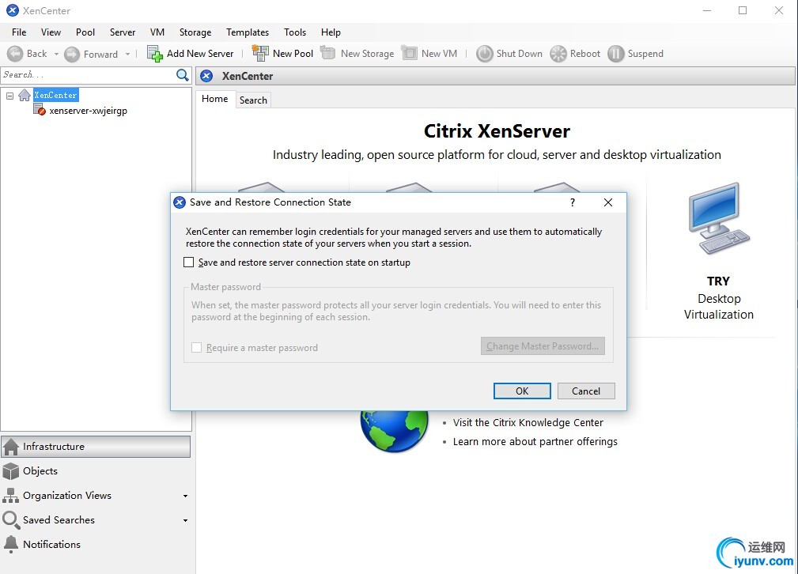Open the Forward history dropdown arrow
This screenshot has height=574, width=798.
128,54
